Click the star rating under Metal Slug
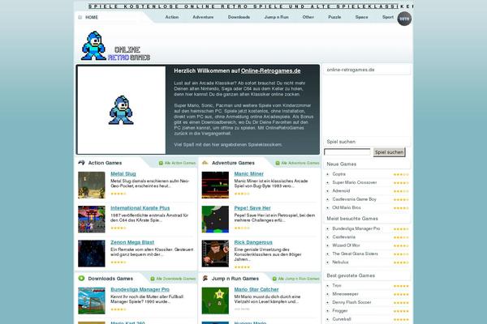This screenshot has width=487, height=324. (x=119, y=194)
